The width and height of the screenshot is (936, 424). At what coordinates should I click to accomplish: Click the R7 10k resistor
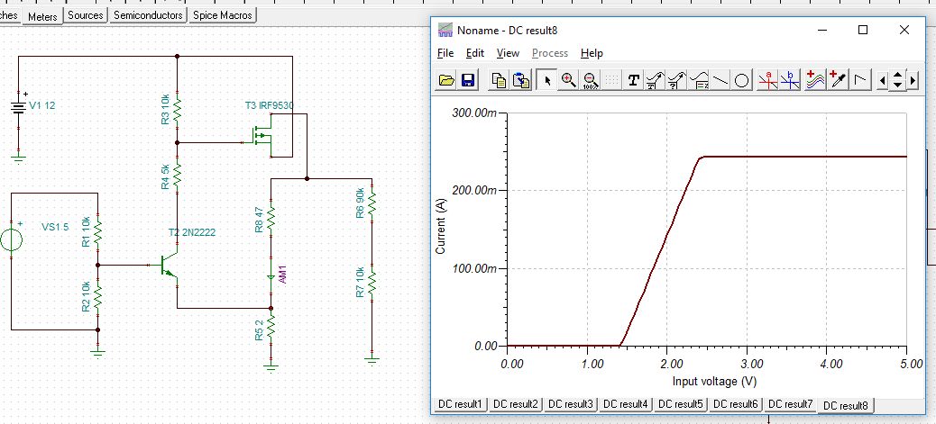coord(372,282)
